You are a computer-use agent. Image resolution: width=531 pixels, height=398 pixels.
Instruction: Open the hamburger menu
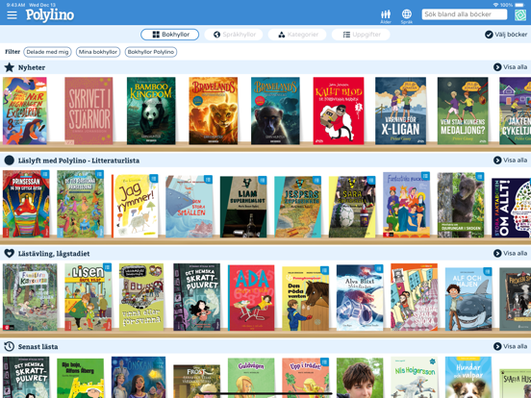pos(12,14)
